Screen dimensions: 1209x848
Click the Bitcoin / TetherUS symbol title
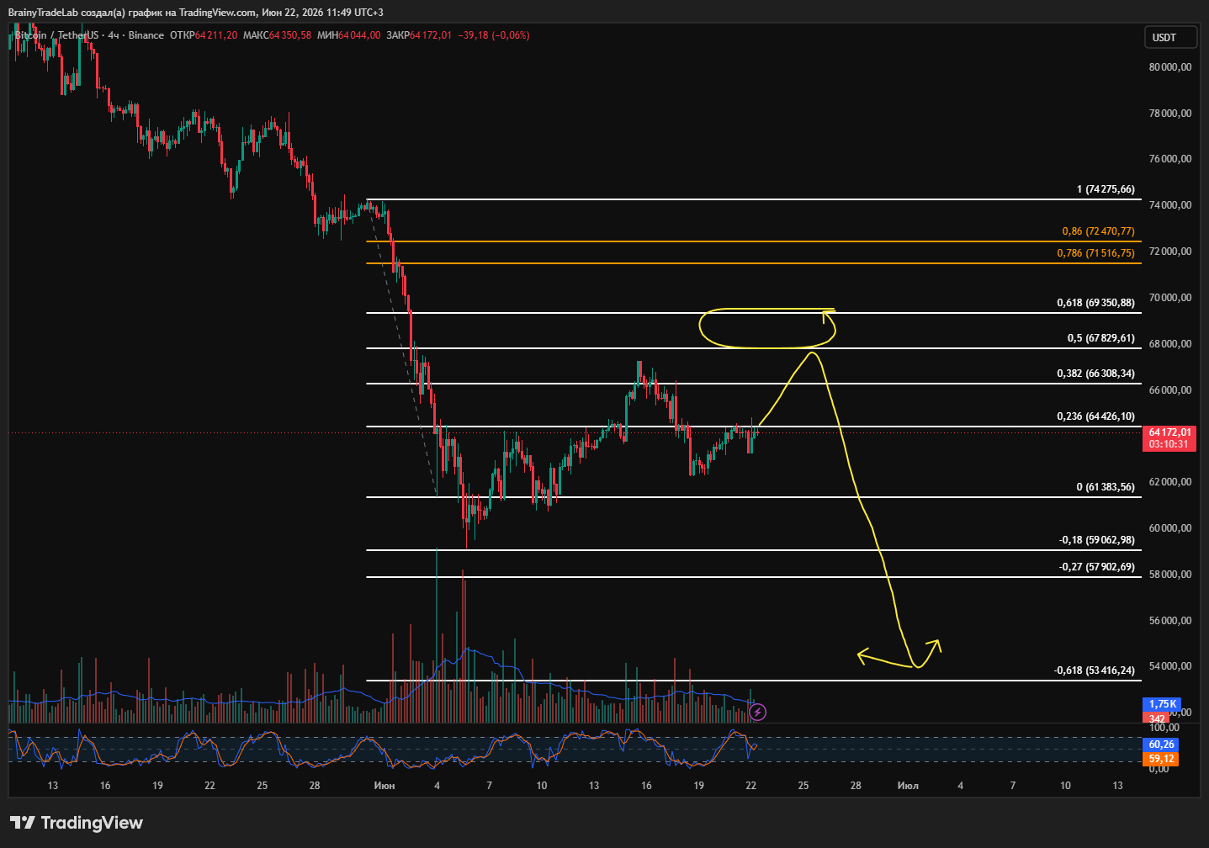56,35
